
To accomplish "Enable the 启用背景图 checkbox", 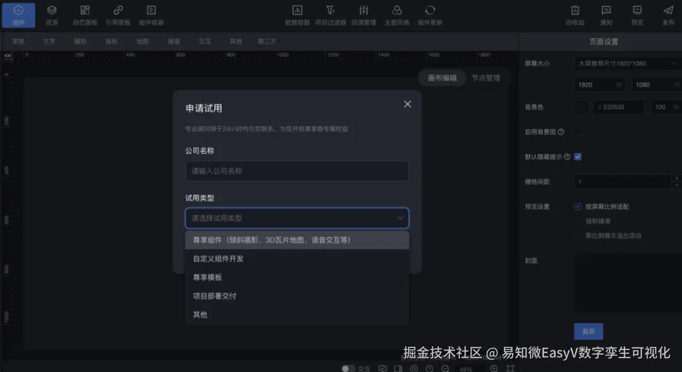I will [x=578, y=132].
